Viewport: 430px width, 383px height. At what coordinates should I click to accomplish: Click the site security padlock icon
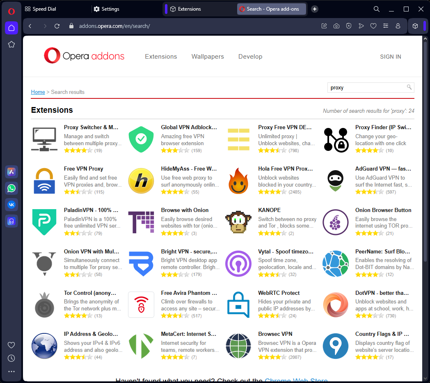71,26
